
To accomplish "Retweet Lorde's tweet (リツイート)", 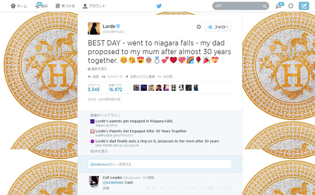I will tap(112, 77).
